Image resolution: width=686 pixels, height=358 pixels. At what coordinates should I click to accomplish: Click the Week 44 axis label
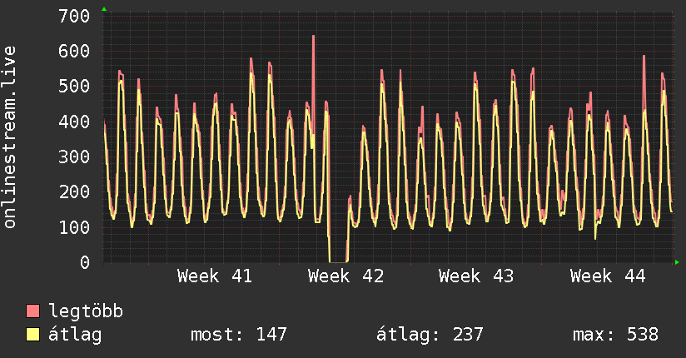(608, 276)
